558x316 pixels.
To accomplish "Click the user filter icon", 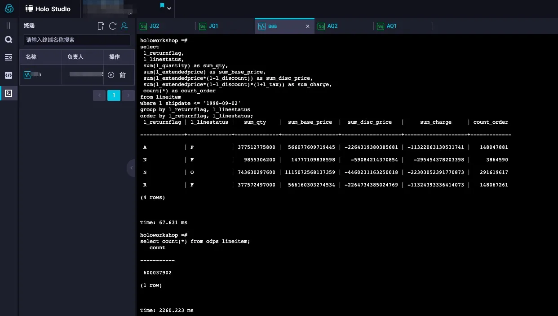I will tap(124, 26).
